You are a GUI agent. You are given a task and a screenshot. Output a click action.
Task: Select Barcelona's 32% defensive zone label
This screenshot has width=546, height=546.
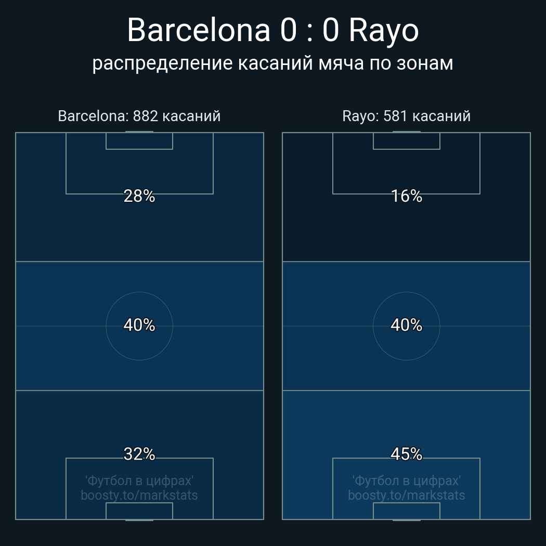tap(139, 454)
